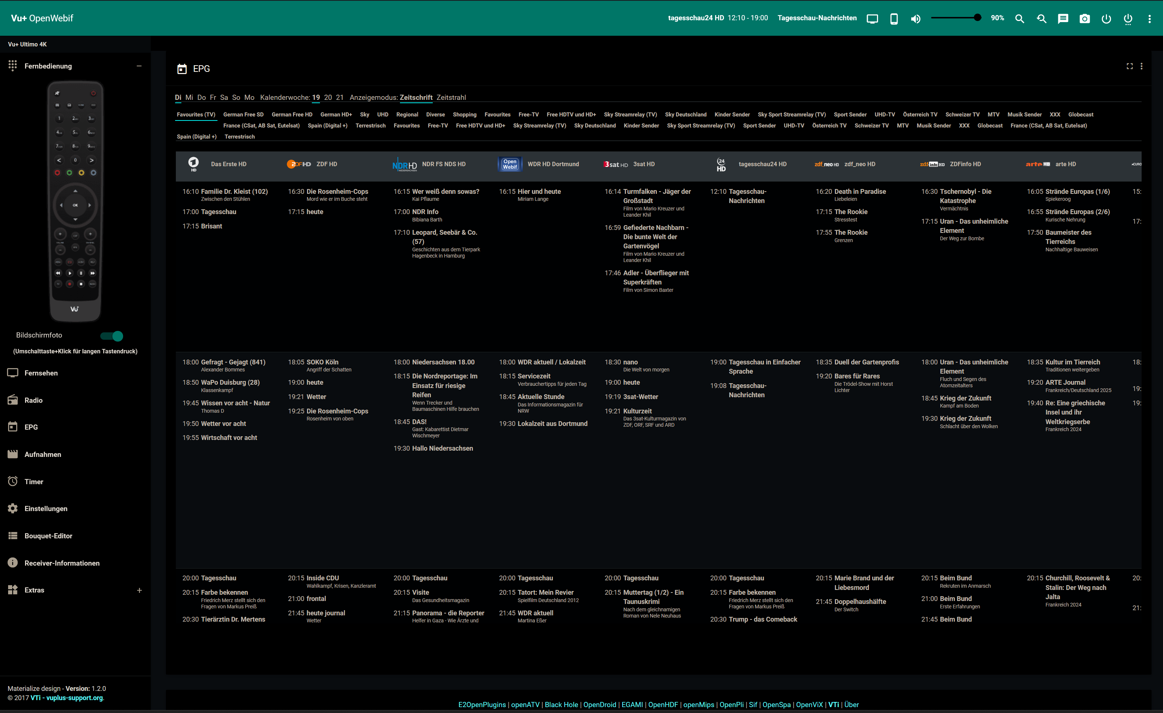The image size is (1163, 713).
Task: Collapse the Fernbedienung panel
Action: [139, 66]
